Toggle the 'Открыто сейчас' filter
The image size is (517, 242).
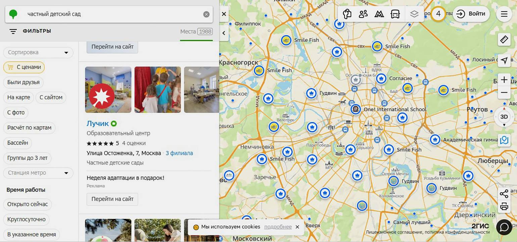point(28,204)
